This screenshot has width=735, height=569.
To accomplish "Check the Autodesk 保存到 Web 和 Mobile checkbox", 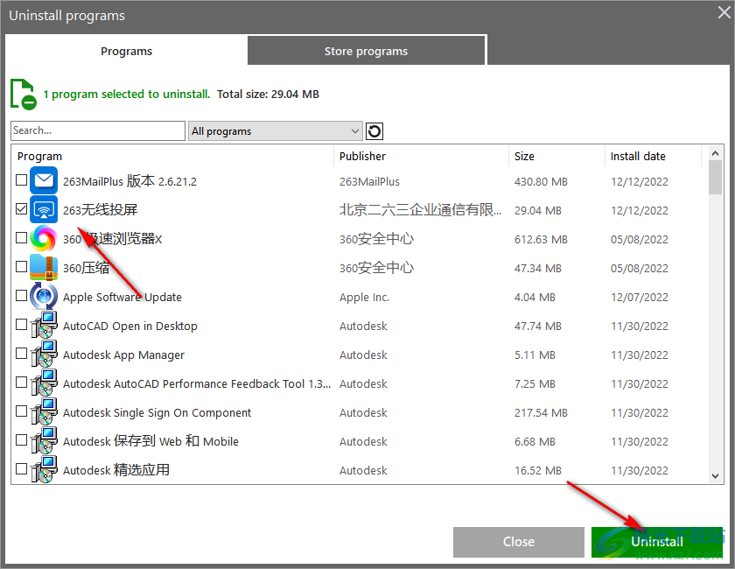I will click(x=21, y=440).
